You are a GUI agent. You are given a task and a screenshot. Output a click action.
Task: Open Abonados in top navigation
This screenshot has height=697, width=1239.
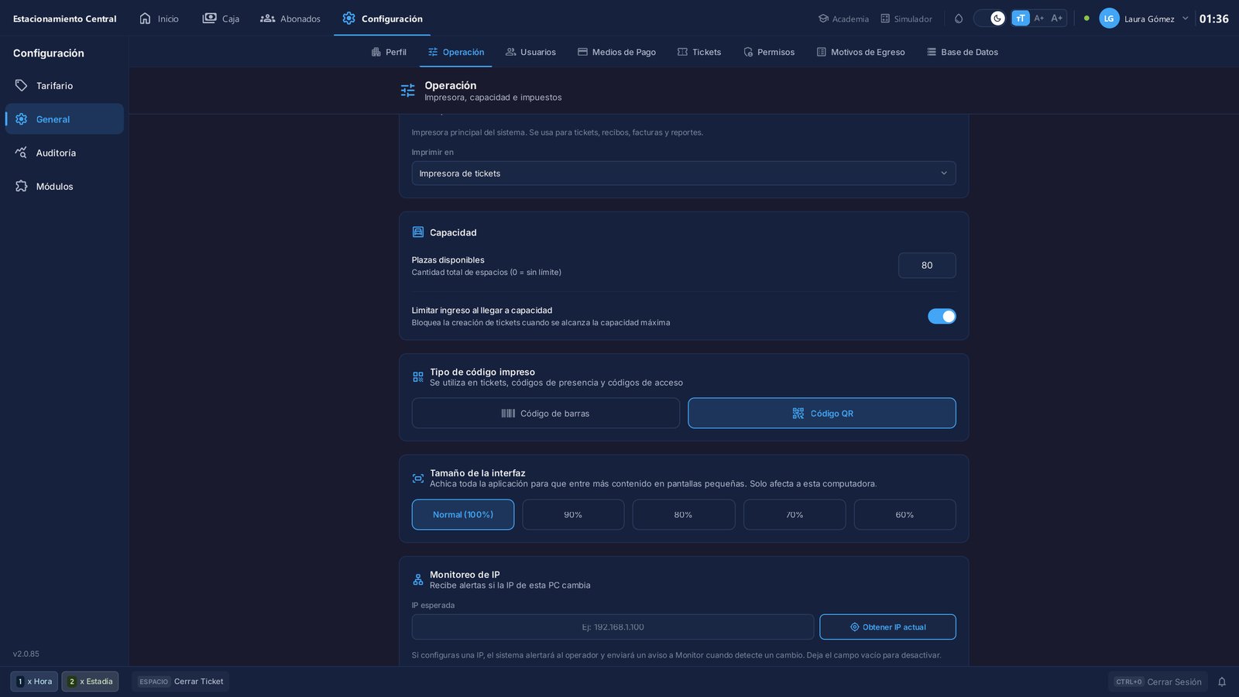click(290, 19)
